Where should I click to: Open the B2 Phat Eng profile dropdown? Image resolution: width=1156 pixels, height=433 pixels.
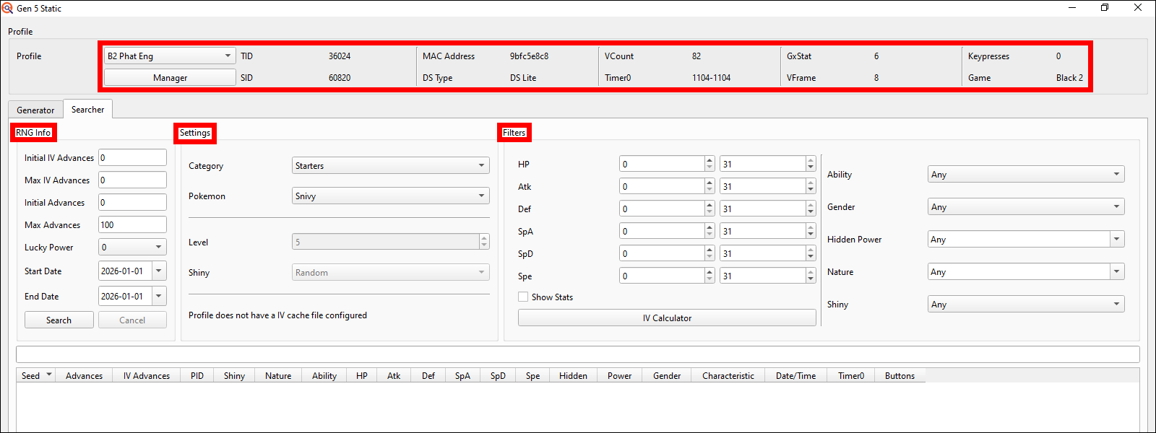170,56
